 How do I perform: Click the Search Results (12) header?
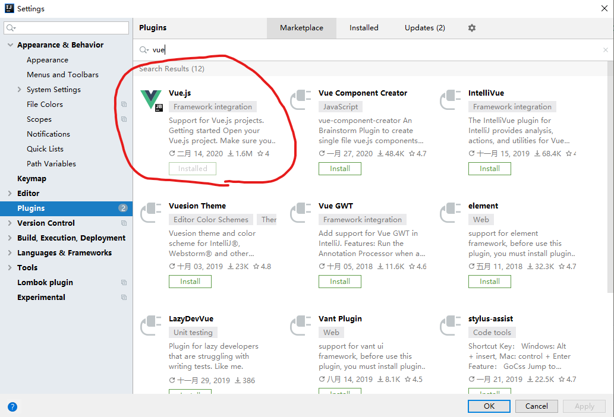172,69
